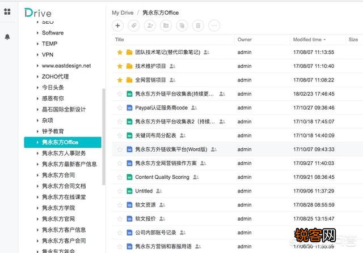Select 钟予教育 in the folder tree
Image resolution: width=363 pixels, height=253 pixels.
[53, 131]
